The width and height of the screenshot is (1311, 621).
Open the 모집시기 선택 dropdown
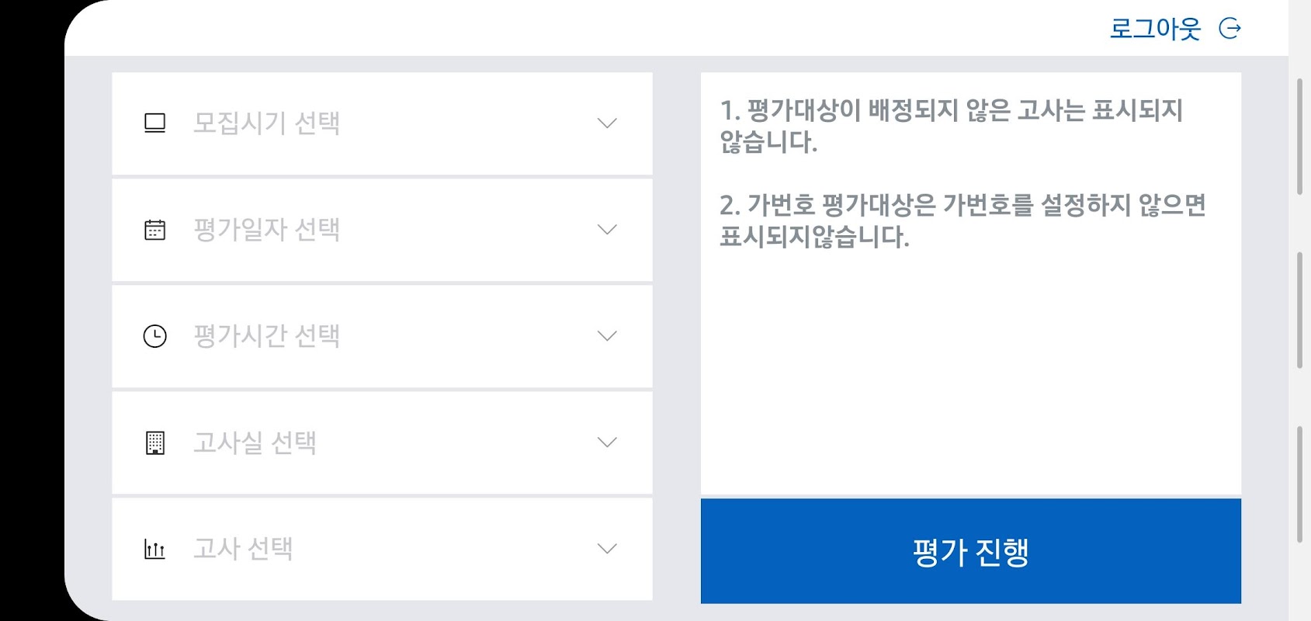[382, 123]
